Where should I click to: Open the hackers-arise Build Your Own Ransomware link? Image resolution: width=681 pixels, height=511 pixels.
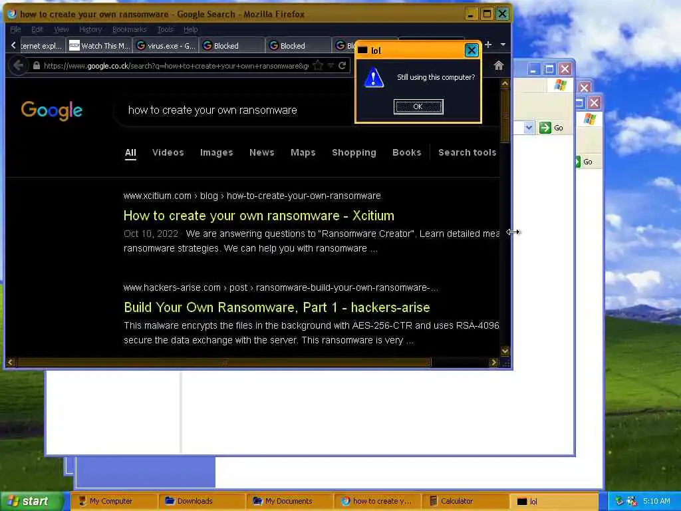(x=277, y=307)
